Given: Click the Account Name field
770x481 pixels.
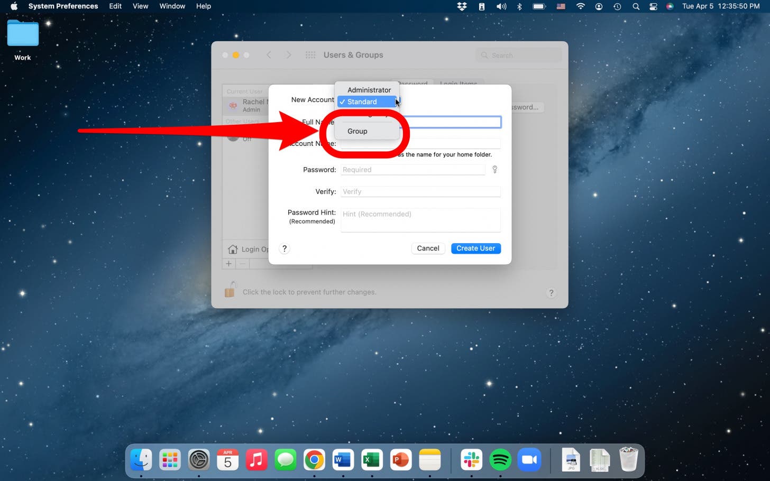Looking at the screenshot, I should click(x=420, y=143).
